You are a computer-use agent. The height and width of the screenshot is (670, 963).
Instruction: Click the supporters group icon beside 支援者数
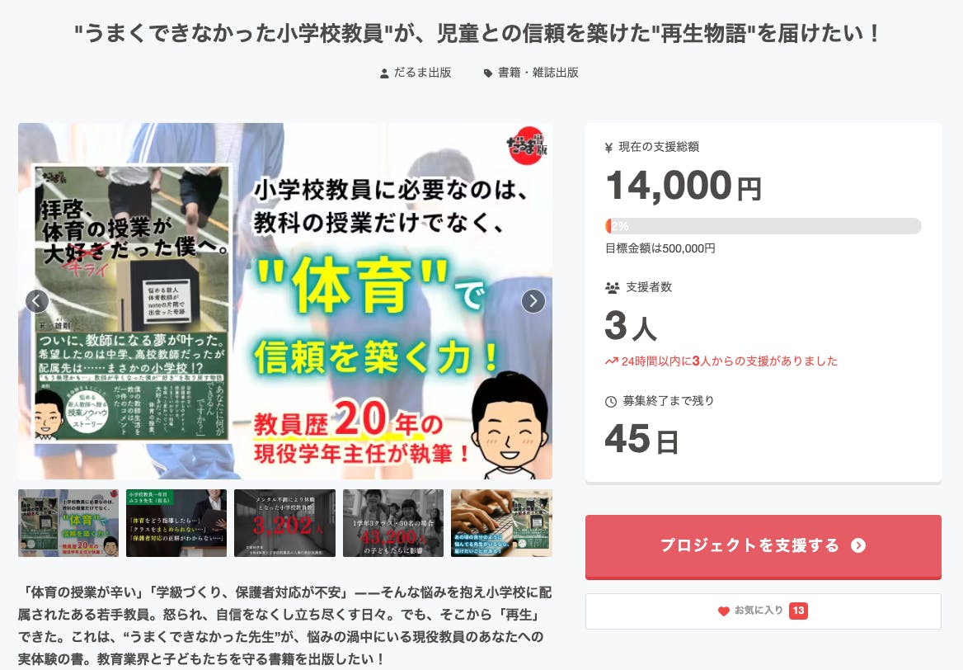pyautogui.click(x=613, y=287)
